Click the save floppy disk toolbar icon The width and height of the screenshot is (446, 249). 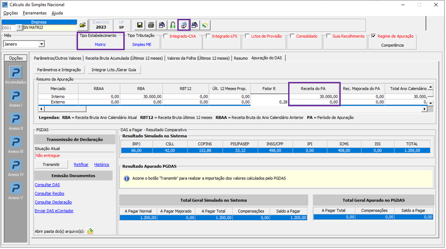click(x=139, y=25)
